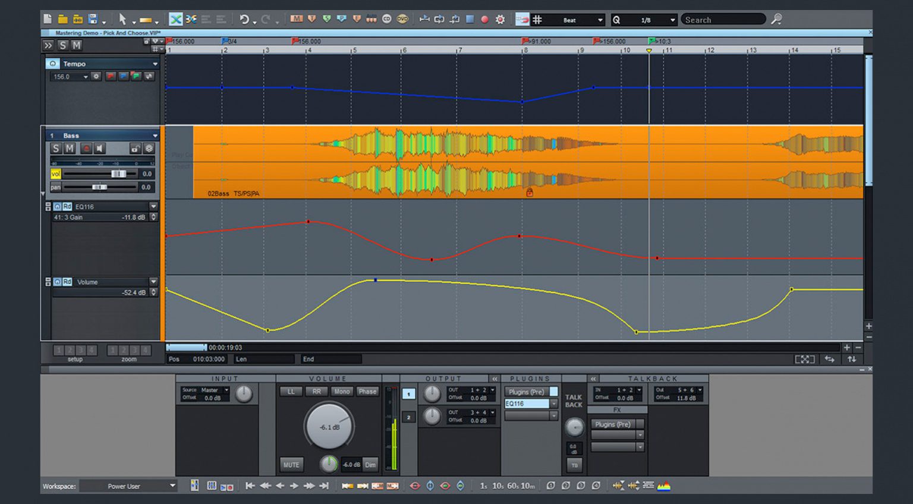Viewport: 913px width, 504px height.
Task: Click the undo arrow icon
Action: click(244, 19)
